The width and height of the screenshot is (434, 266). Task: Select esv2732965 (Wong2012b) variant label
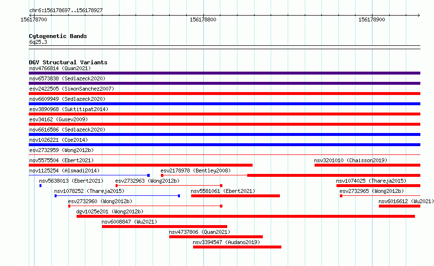372,191
